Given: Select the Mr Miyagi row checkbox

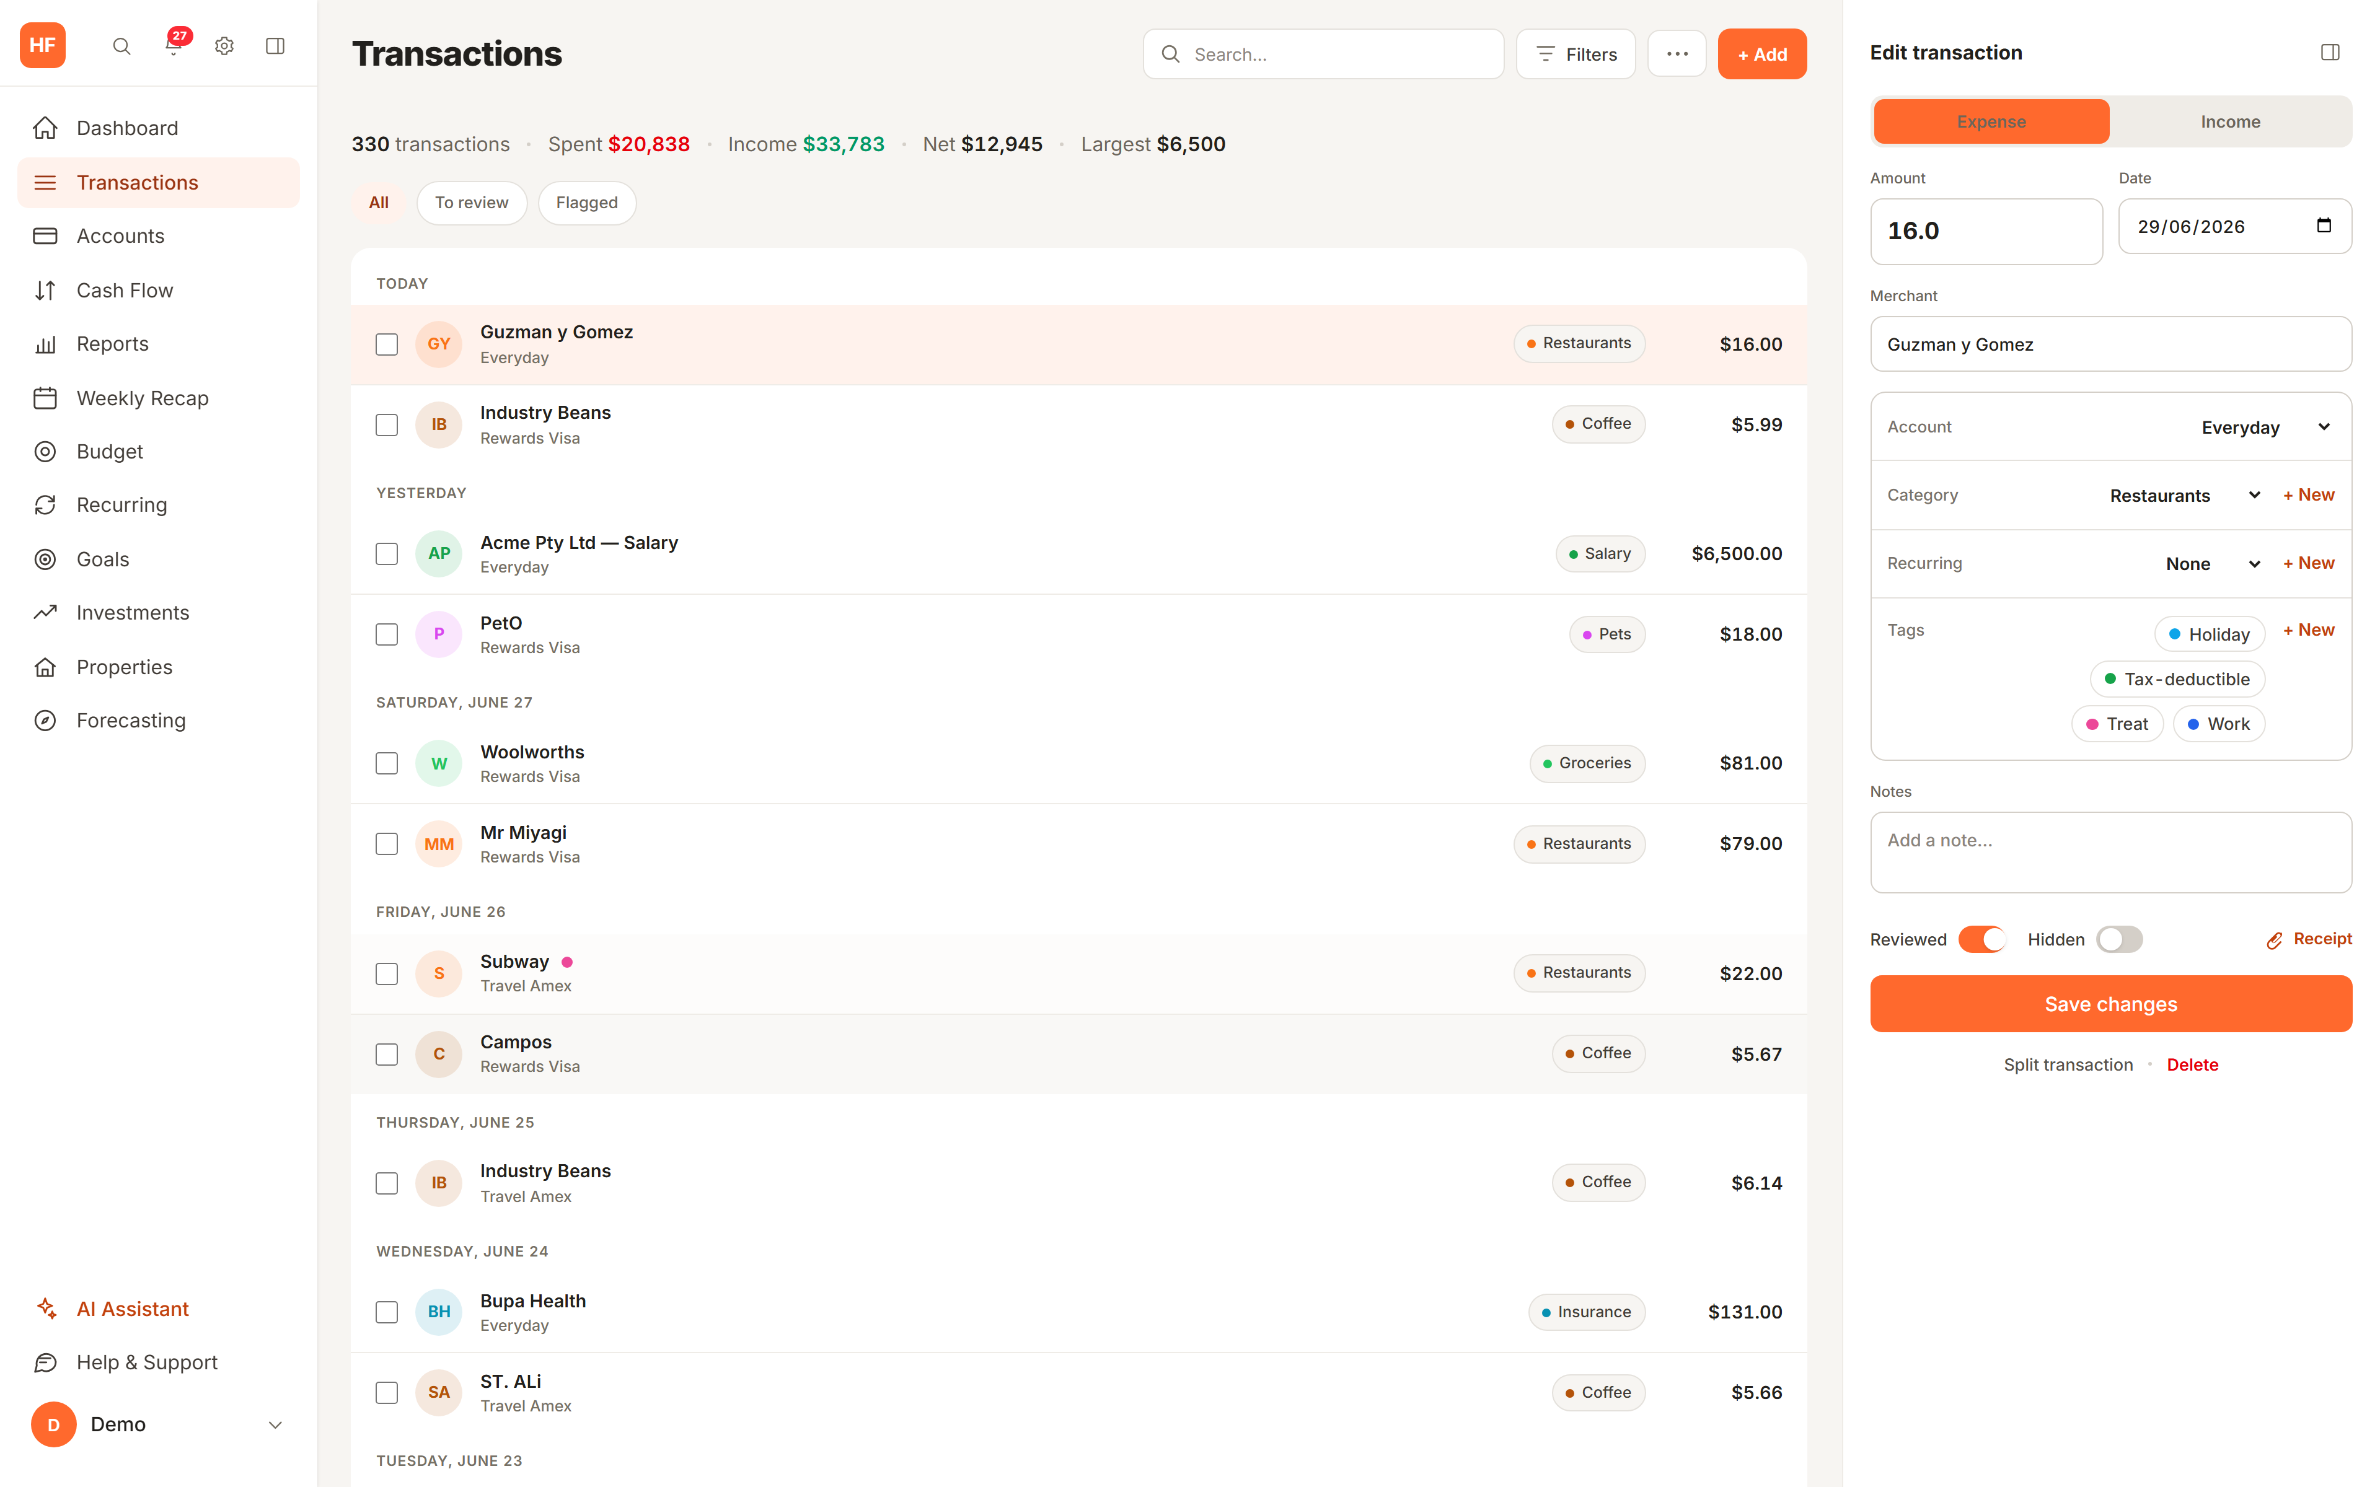Looking at the screenshot, I should pos(387,844).
